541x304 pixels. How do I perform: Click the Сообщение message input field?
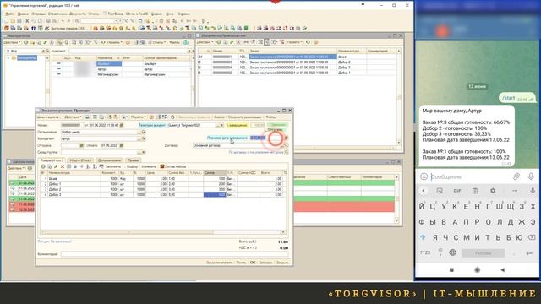tap(469, 176)
